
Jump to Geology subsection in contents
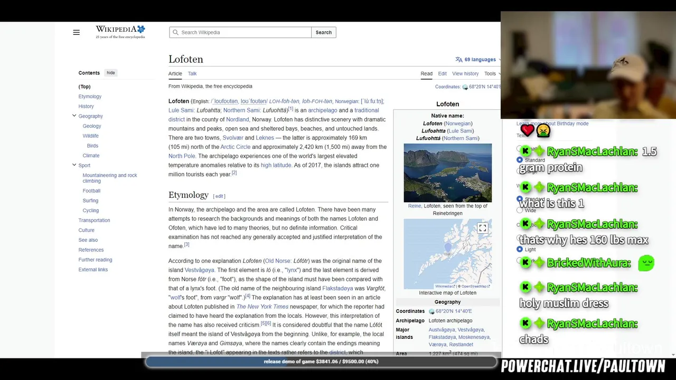tap(92, 126)
